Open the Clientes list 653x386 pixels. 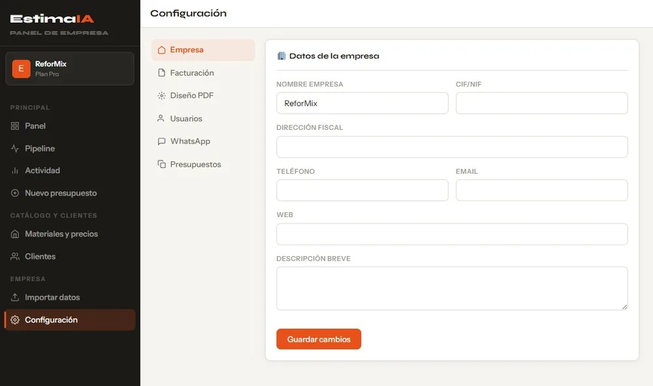pos(70,257)
